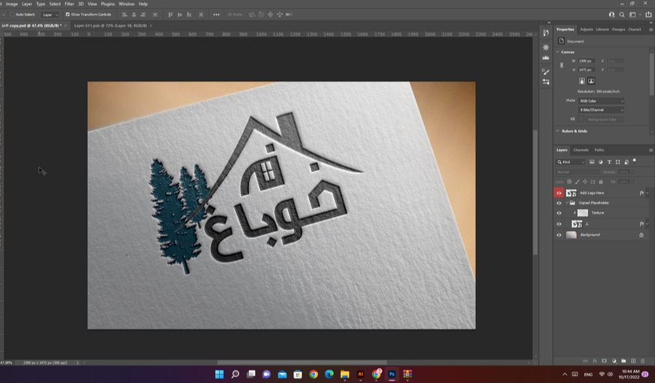655x383 pixels.
Task: Open Adobe Illustrator from the taskbar
Action: tap(360, 375)
